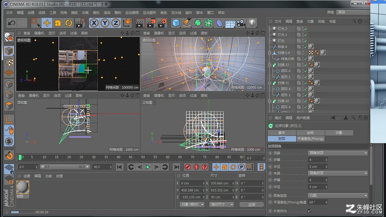Image resolution: width=386 pixels, height=217 pixels.
Task: Click the timeline frame marker at 0
Action: click(20, 157)
